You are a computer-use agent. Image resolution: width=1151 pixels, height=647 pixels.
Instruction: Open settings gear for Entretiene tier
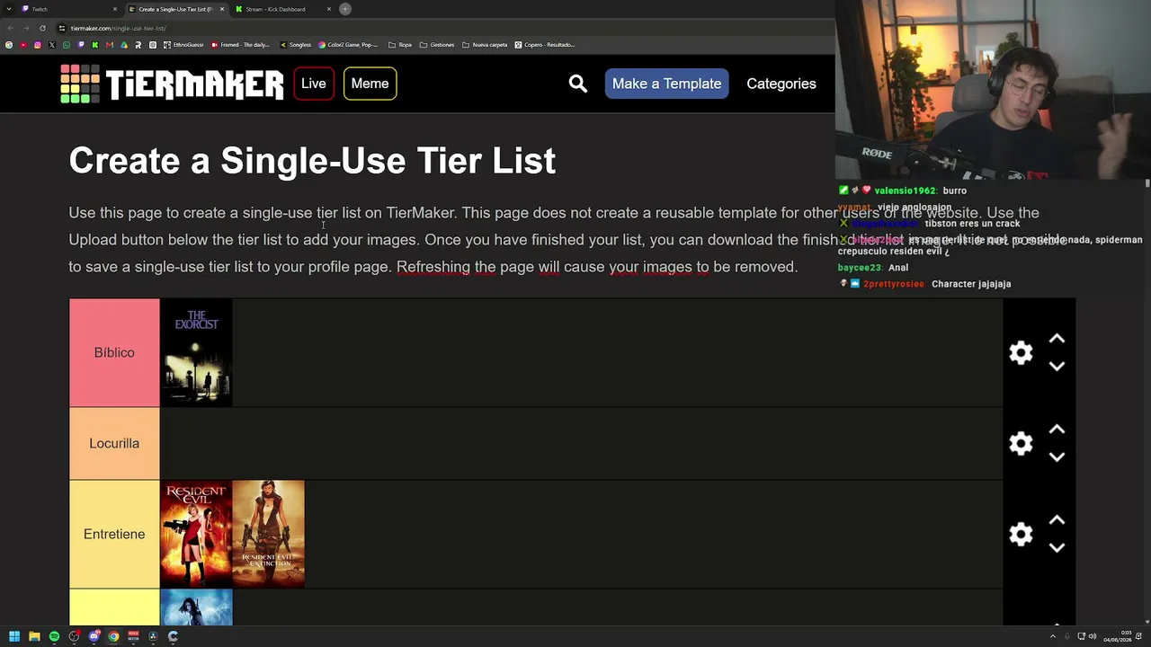pos(1021,534)
